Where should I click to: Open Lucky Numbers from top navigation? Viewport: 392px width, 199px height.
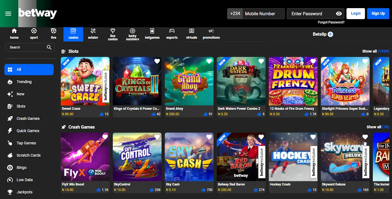(x=132, y=34)
